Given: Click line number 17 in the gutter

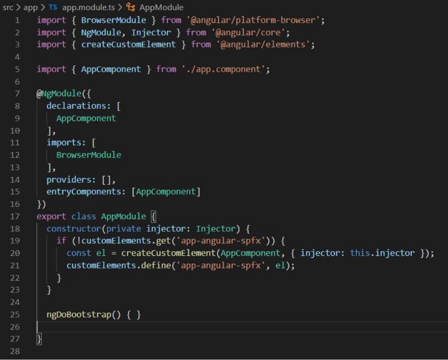Looking at the screenshot, I should pos(15,216).
